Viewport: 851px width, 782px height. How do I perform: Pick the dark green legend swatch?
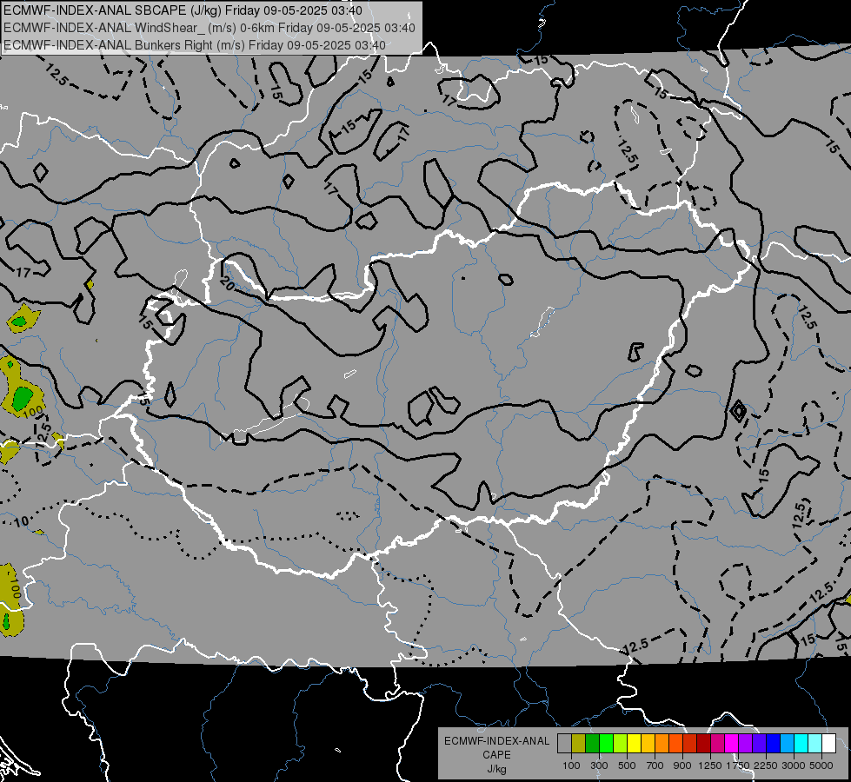click(592, 743)
